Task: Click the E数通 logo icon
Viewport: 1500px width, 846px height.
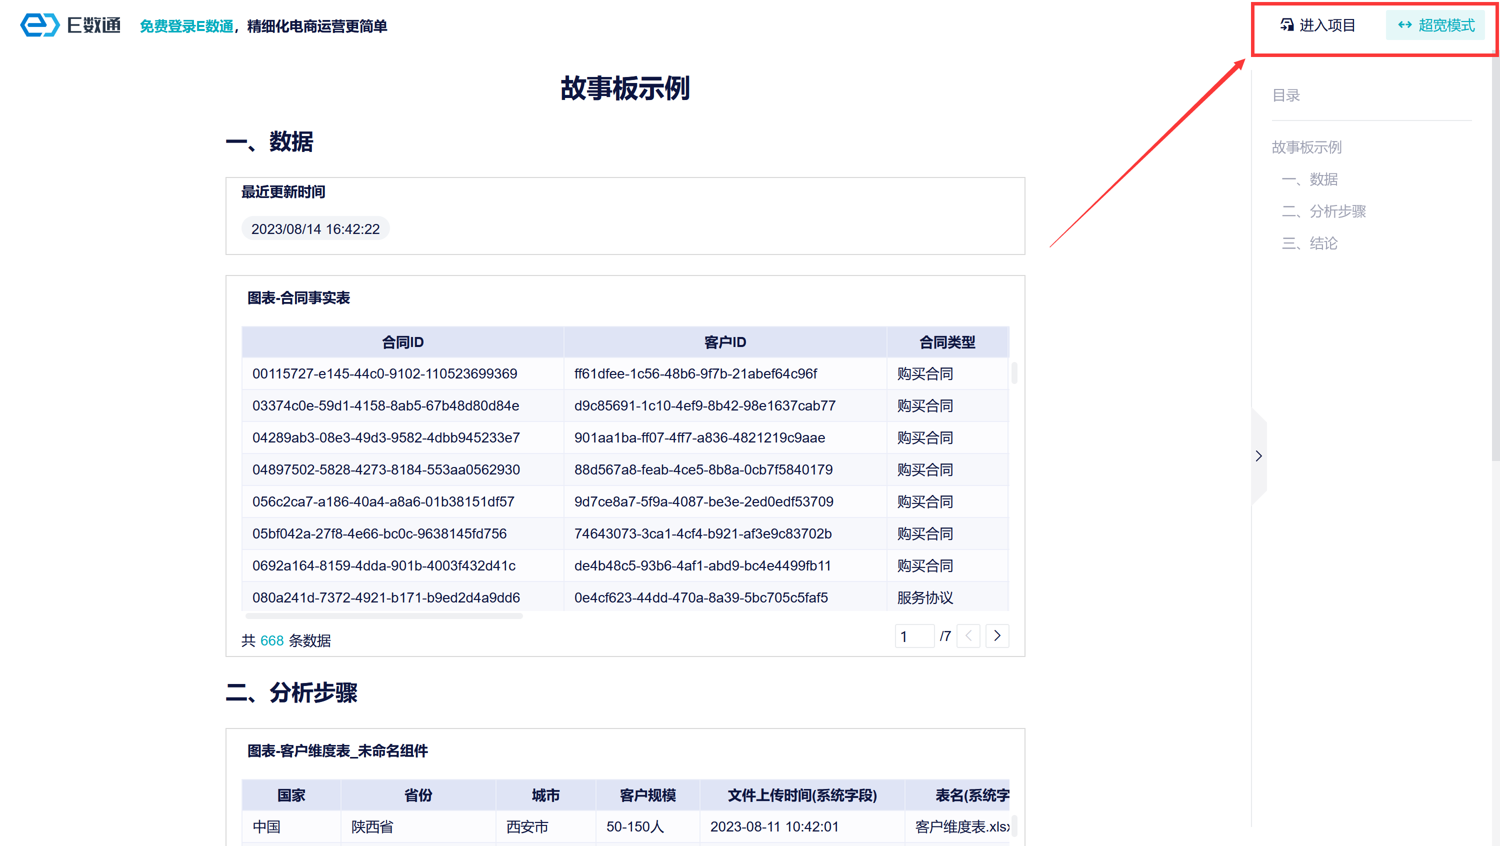Action: [x=39, y=25]
